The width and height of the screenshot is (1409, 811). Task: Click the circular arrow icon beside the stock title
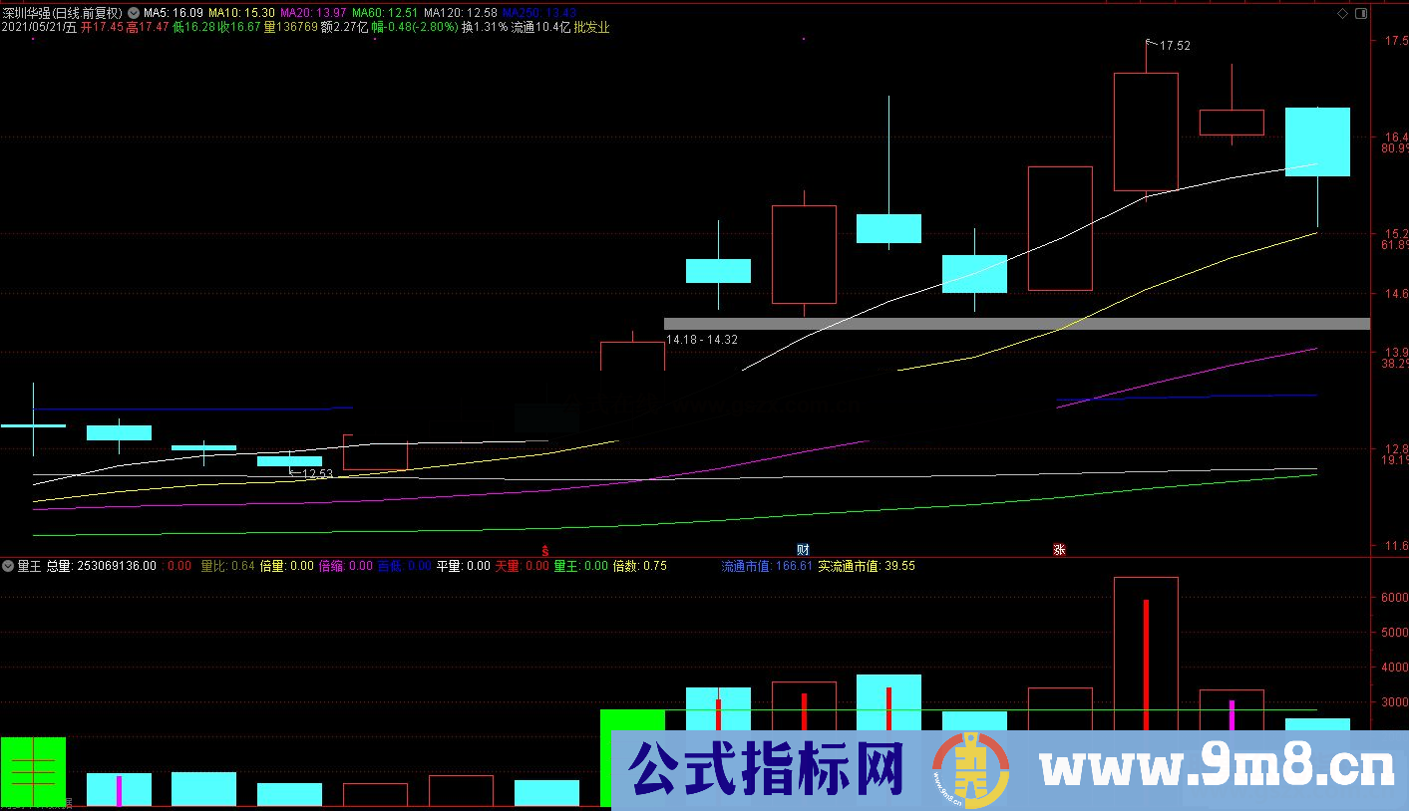tap(136, 12)
